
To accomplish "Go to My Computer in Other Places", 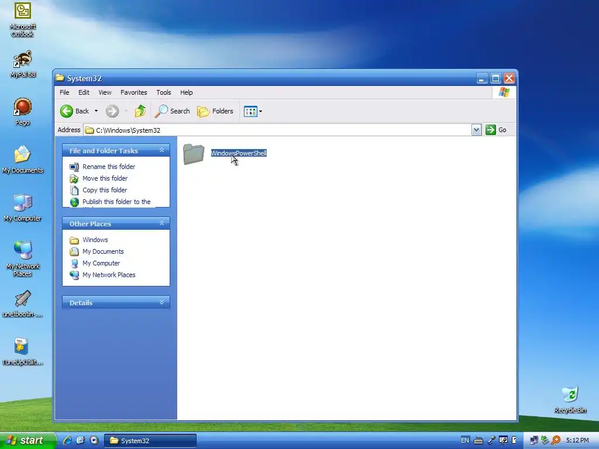I will click(101, 263).
